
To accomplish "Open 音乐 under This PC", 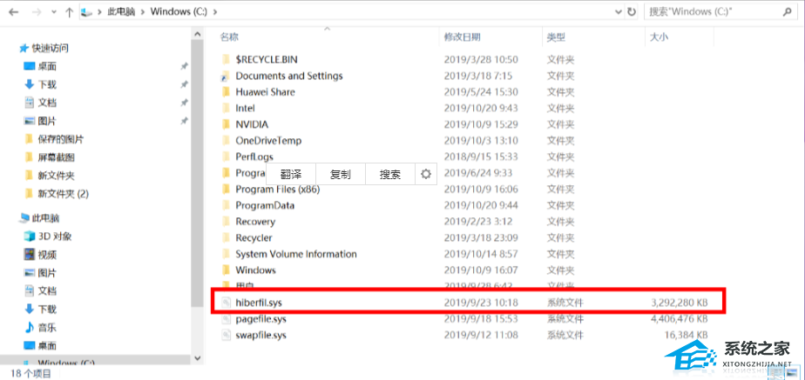I will [x=47, y=327].
